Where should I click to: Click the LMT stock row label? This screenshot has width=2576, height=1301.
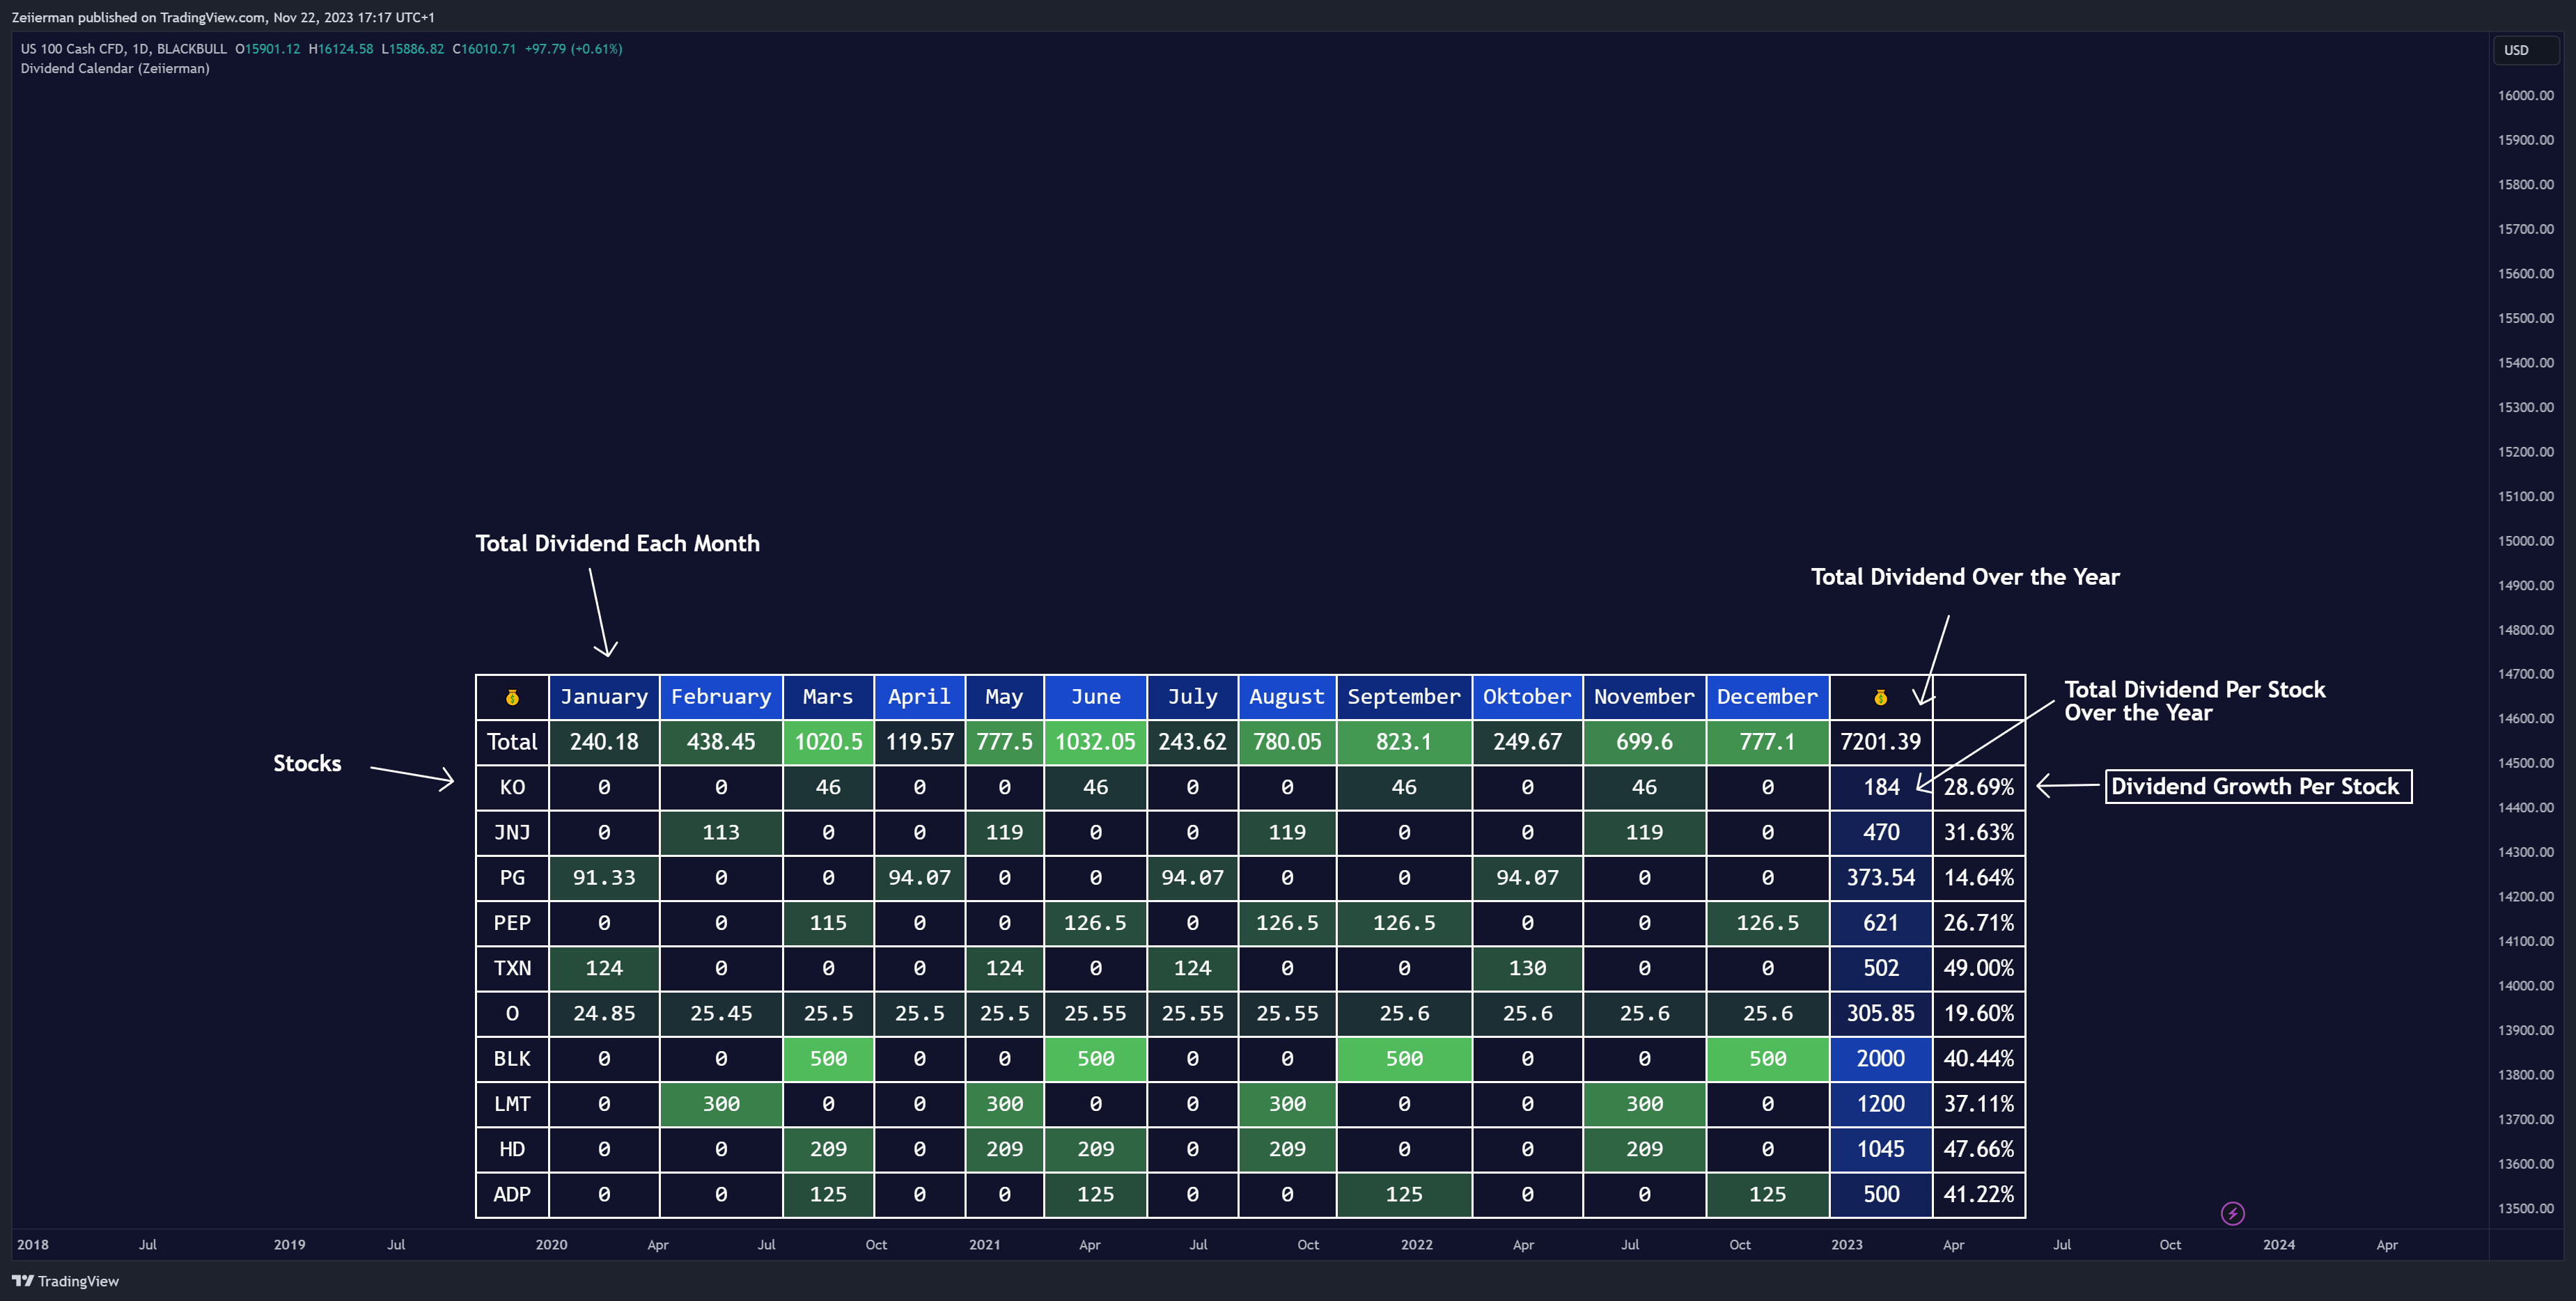pyautogui.click(x=512, y=1104)
